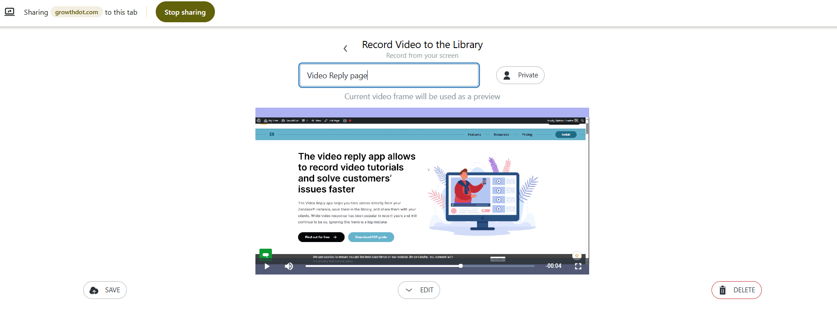
Task: Mute the video with the speaker icon
Action: 289,266
